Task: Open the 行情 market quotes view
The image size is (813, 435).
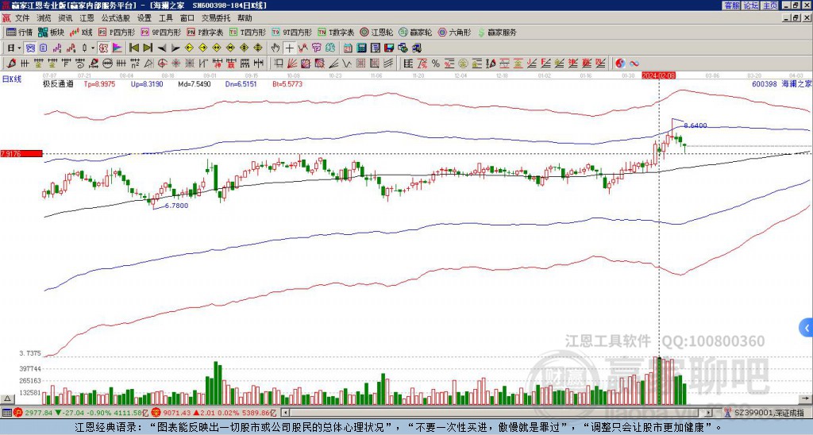Action: pos(19,33)
